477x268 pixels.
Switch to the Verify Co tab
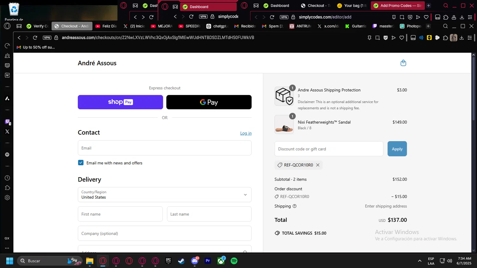pyautogui.click(x=38, y=26)
